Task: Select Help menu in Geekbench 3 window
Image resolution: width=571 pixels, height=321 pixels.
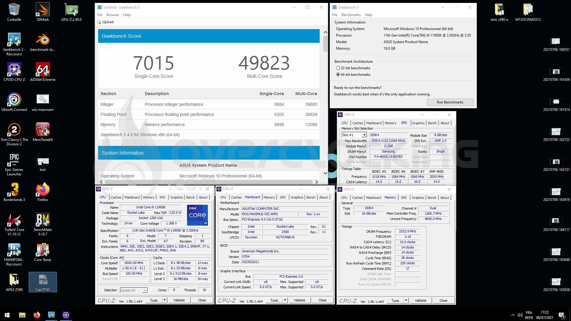Action: pyautogui.click(x=368, y=15)
